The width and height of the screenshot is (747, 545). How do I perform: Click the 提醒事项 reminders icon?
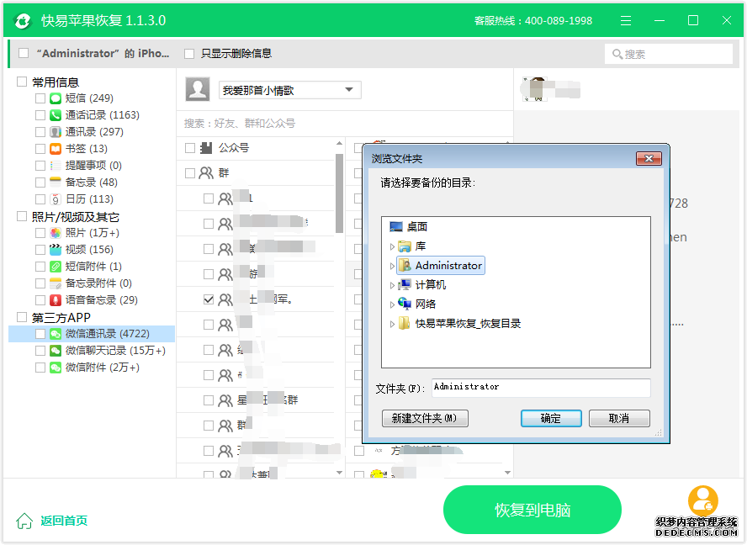pyautogui.click(x=56, y=166)
